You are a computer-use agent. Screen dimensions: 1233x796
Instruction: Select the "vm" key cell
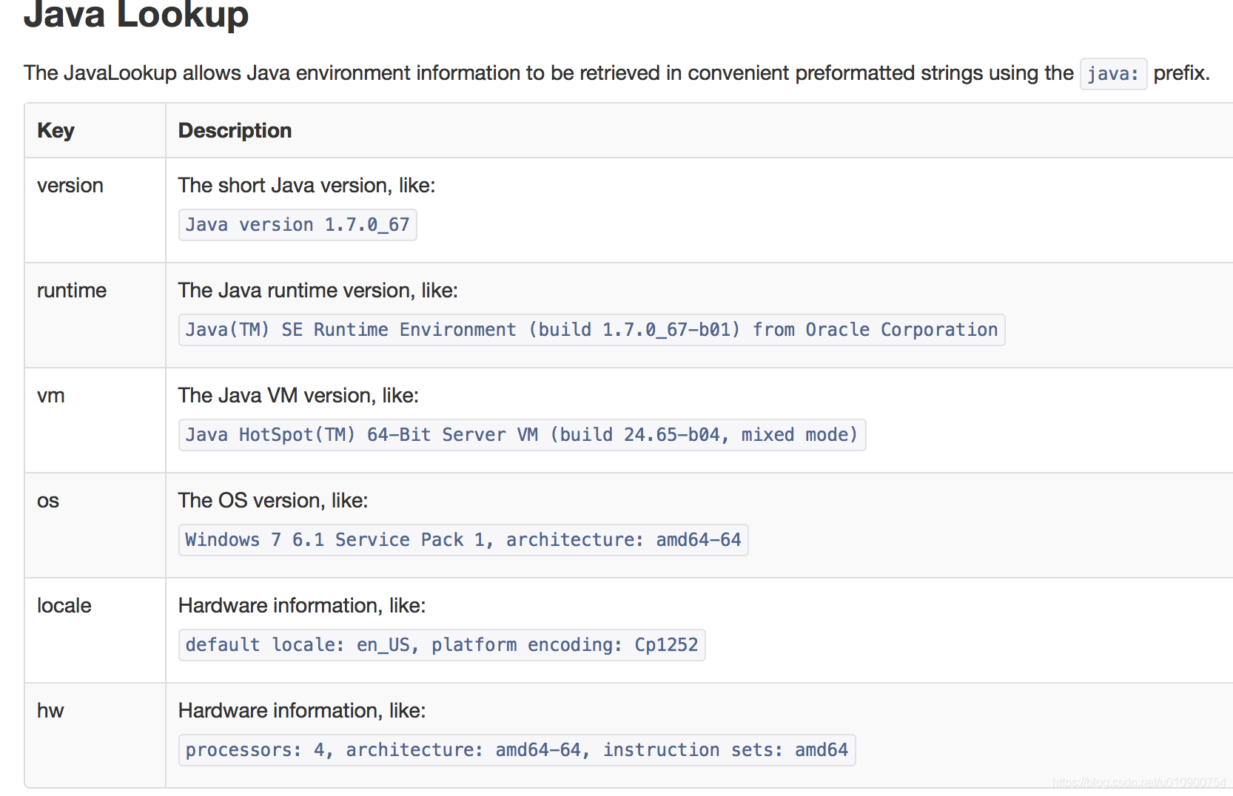coord(51,395)
